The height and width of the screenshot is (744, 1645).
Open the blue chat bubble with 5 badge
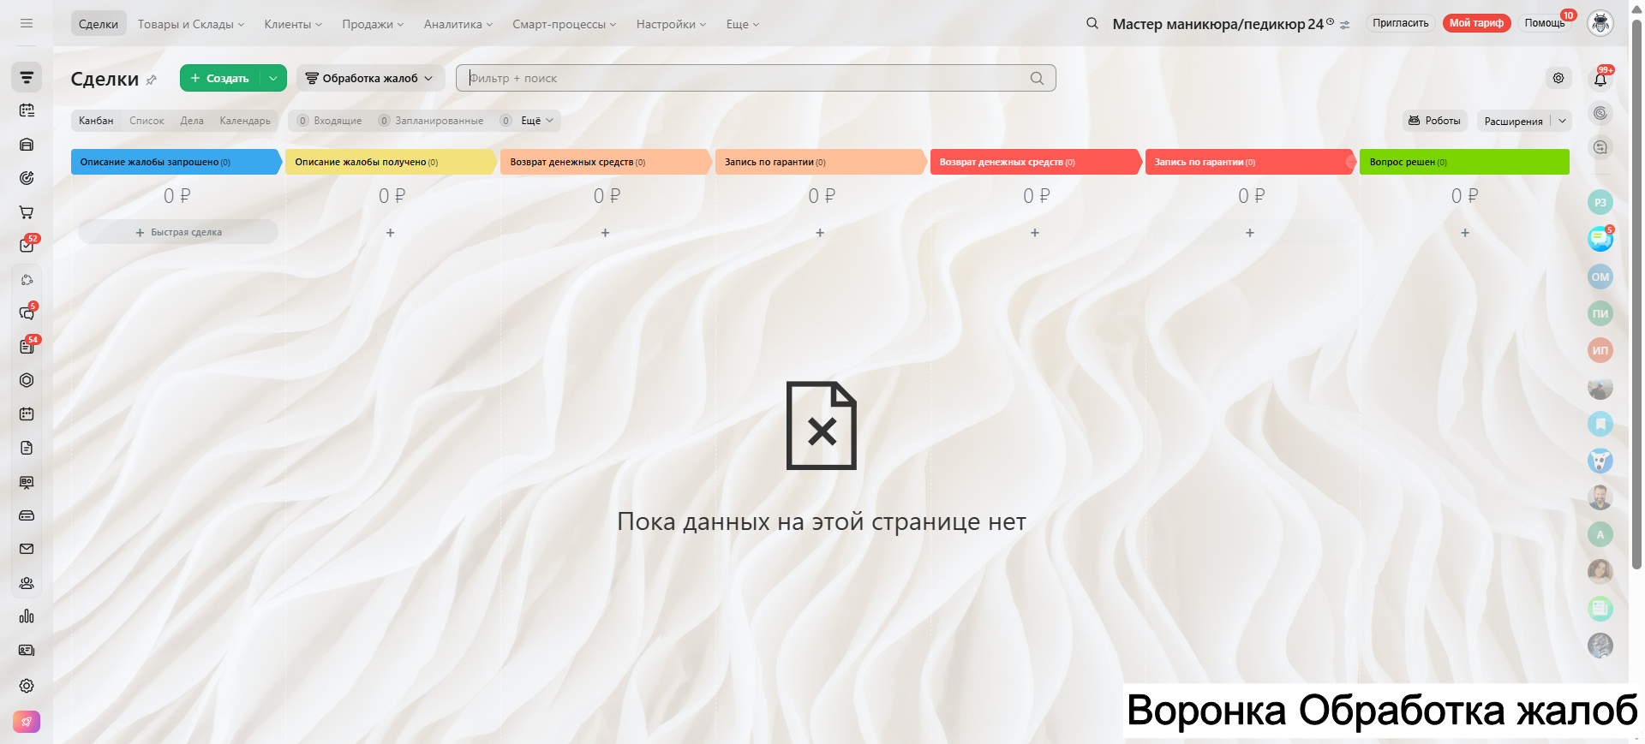(x=1600, y=239)
